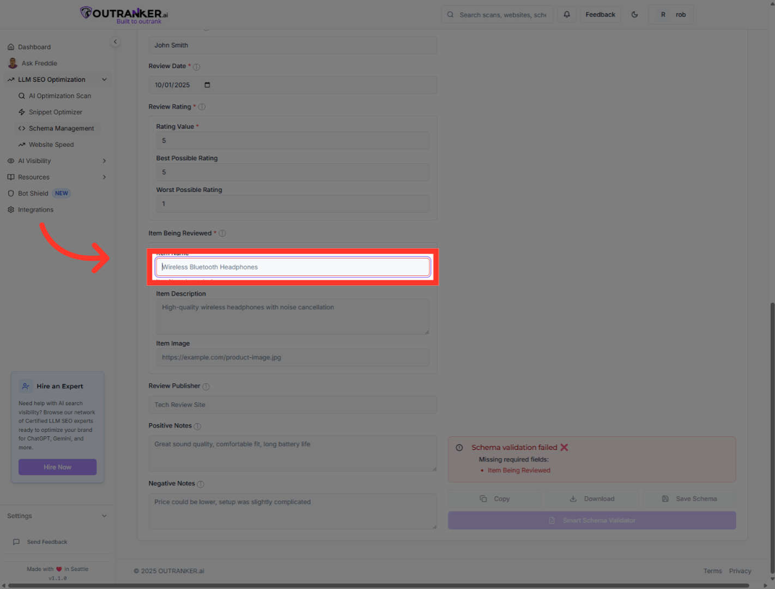Click the Integrations gear icon
775x589 pixels.
tap(11, 210)
